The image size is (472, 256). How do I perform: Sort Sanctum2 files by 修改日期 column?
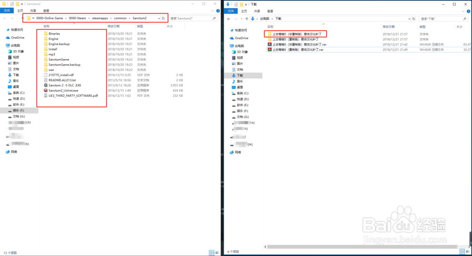(113, 26)
